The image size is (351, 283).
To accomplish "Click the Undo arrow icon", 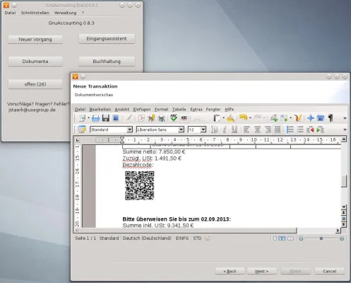I will [x=244, y=117].
